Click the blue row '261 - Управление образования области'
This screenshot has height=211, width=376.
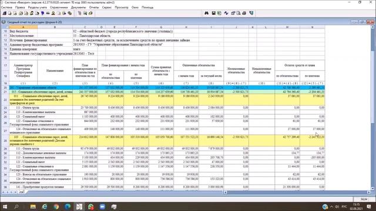pos(167,87)
